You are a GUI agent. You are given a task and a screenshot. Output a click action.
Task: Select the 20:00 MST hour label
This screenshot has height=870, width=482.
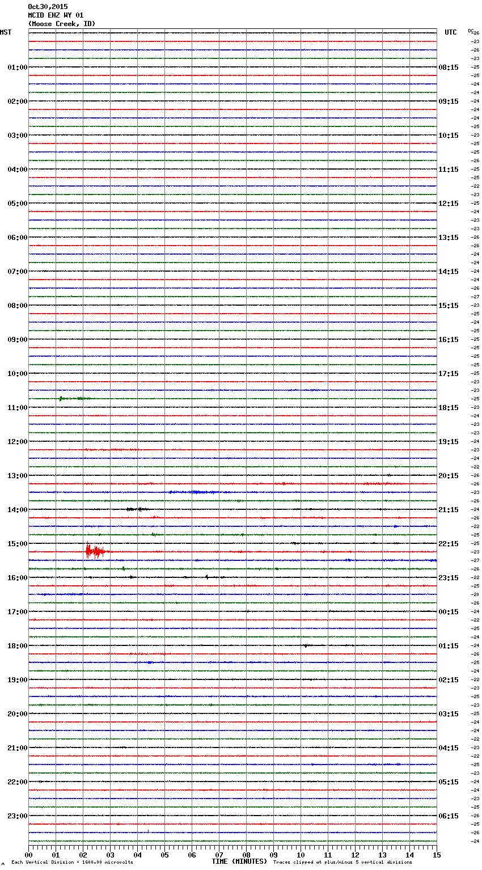click(18, 714)
